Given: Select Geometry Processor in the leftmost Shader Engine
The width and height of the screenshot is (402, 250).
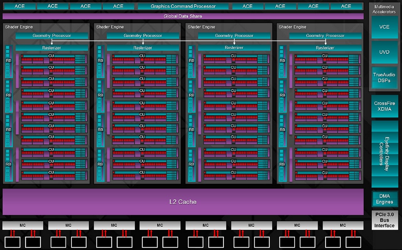Looking at the screenshot, I should (52, 36).
